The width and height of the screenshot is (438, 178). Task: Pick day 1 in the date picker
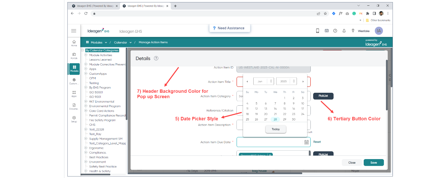pyautogui.click(x=285, y=98)
